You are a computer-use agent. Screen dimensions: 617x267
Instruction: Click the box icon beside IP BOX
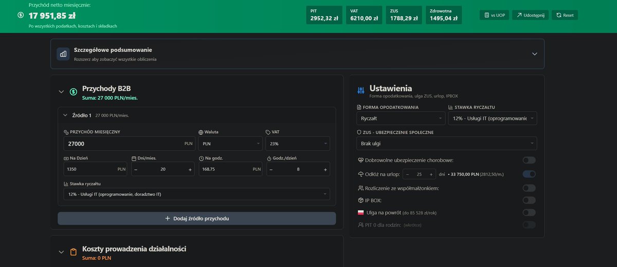(x=360, y=200)
